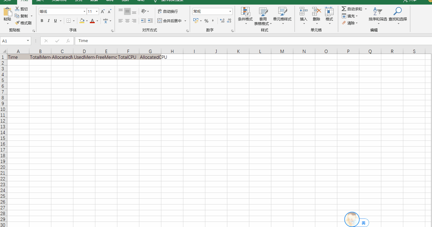The height and width of the screenshot is (227, 432).
Task: Click the Clear (清除) button
Action: [x=350, y=23]
